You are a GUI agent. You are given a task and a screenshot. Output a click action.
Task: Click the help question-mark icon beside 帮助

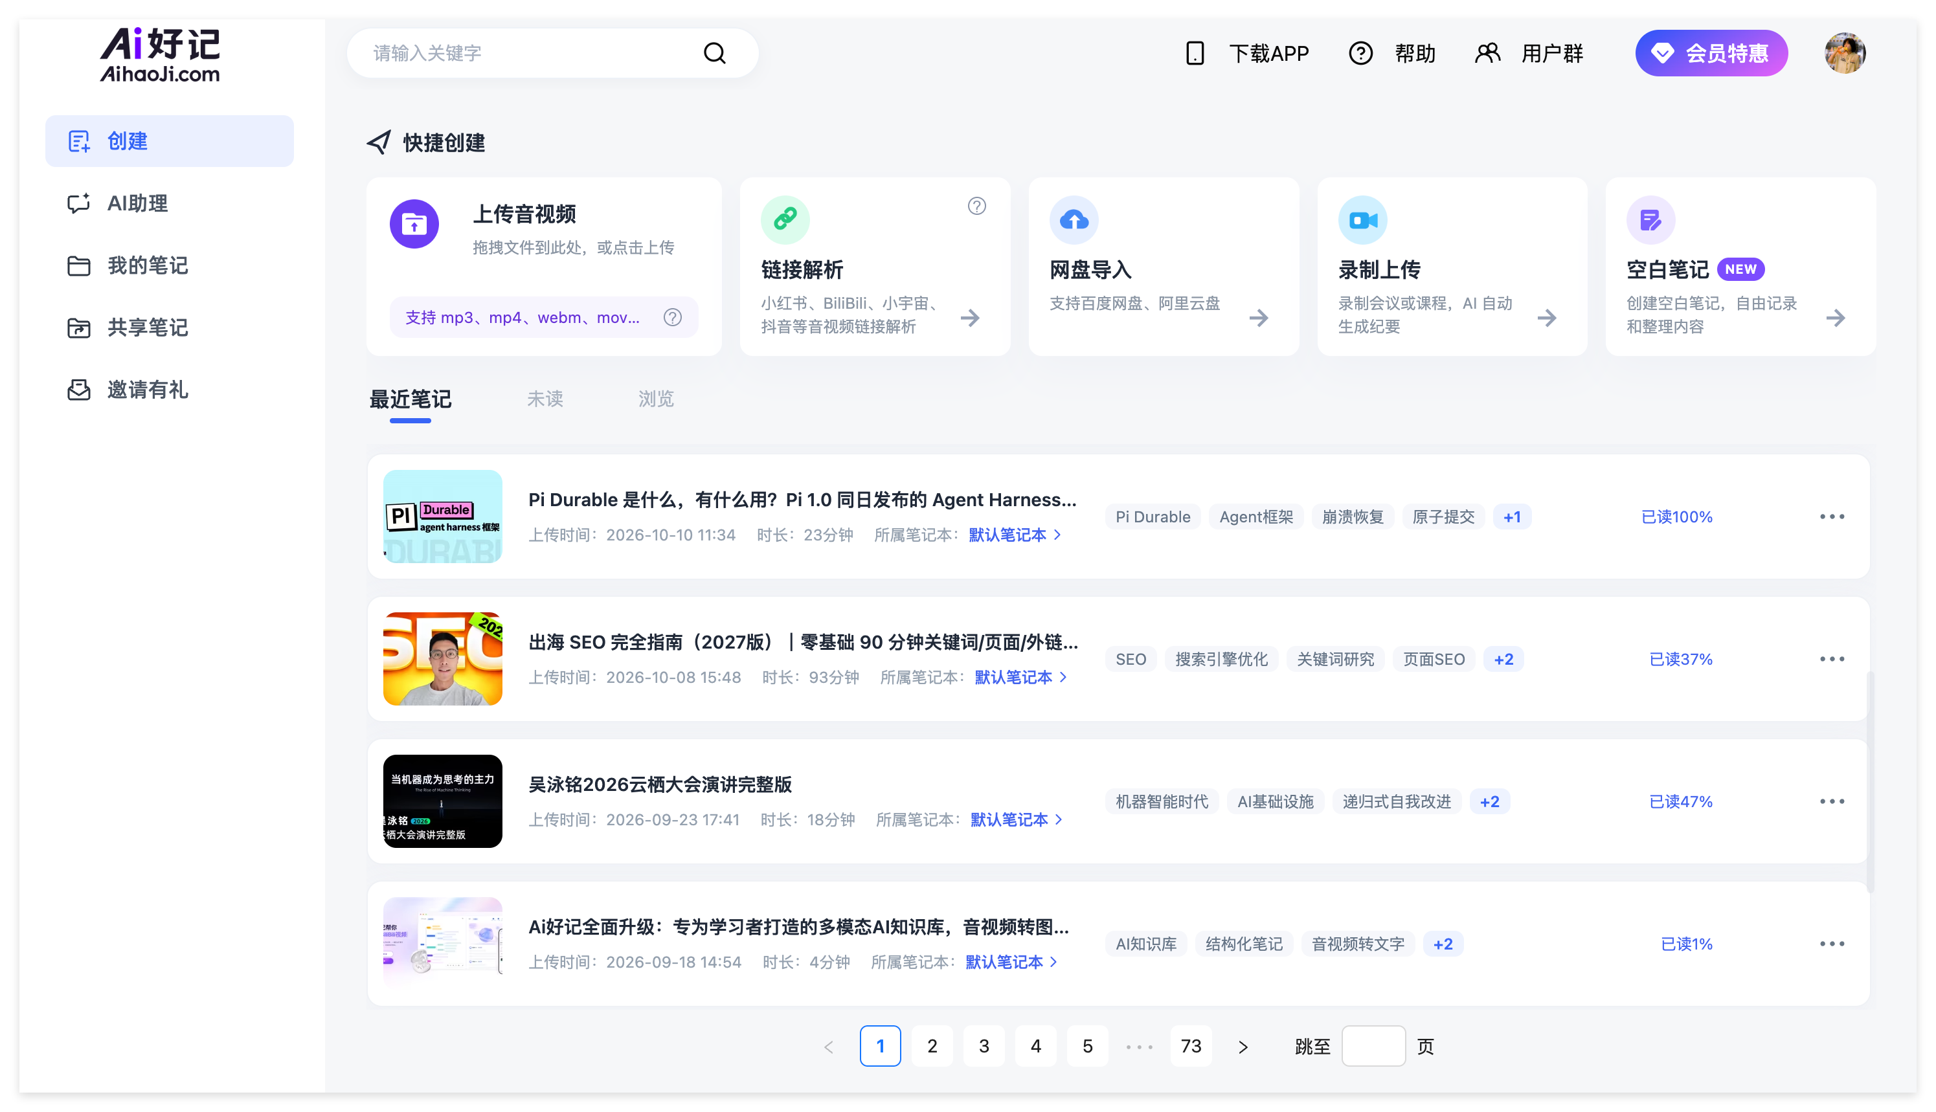coord(1360,54)
